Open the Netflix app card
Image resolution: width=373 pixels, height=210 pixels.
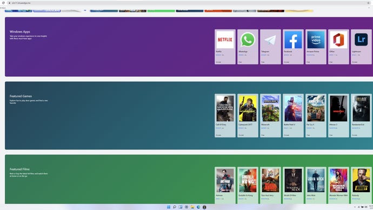tap(225, 47)
